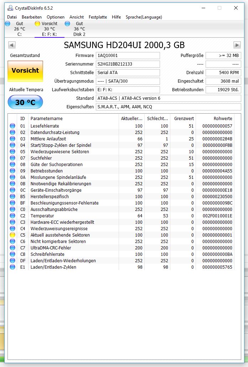Select raw value 000000005765 in last row
This screenshot has width=248, height=367.
217,267
